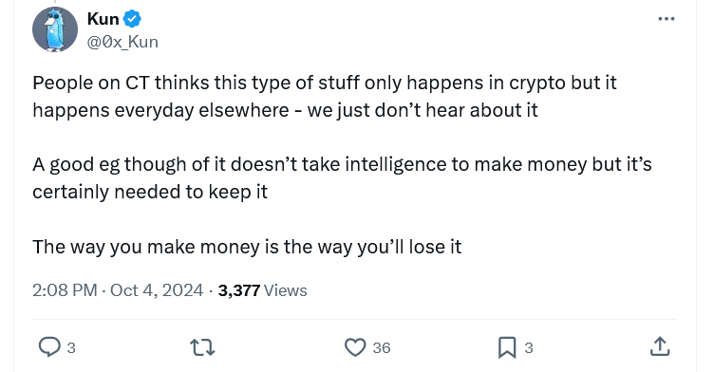The image size is (713, 372).
Task: Like the tweet with the heart icon
Action: [355, 347]
